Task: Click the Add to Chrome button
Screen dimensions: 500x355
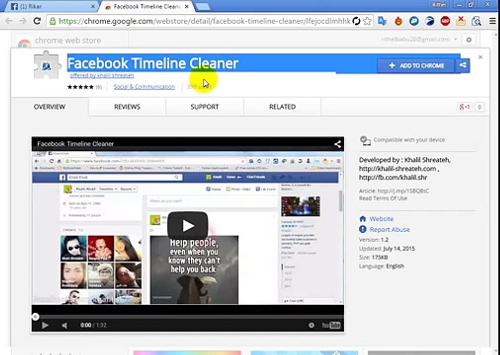Action: coord(416,66)
